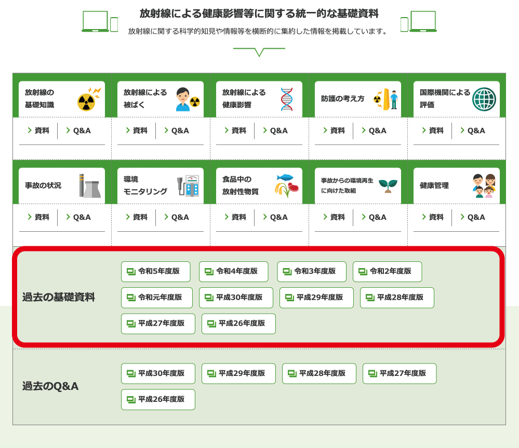This screenshot has width=519, height=448.
Task: Click the family icon for 健康管理
Action: 484,186
